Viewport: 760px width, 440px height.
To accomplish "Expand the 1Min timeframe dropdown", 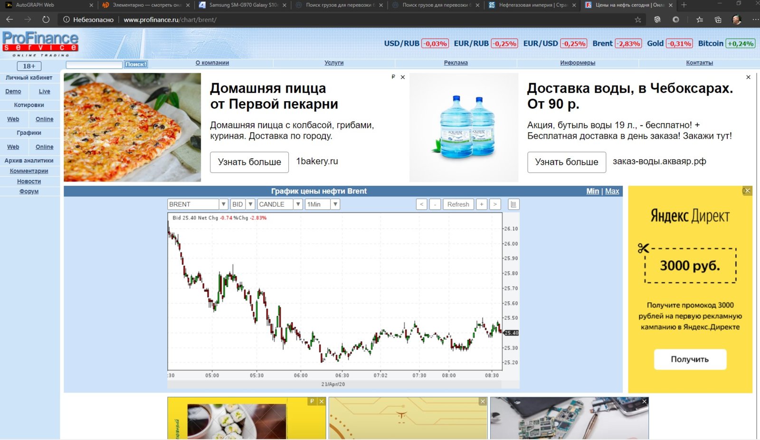I will tap(335, 204).
